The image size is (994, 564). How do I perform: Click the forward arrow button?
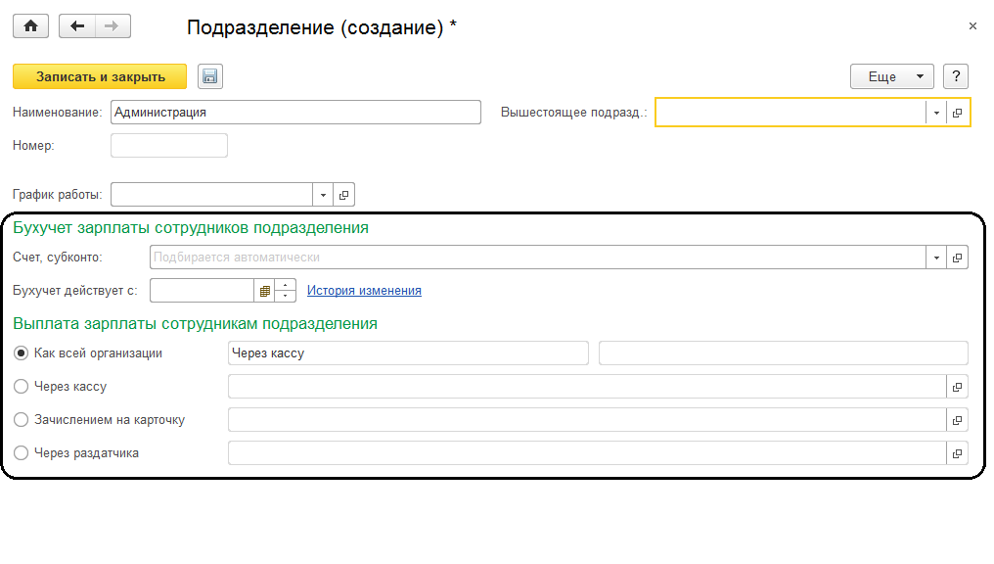click(112, 26)
